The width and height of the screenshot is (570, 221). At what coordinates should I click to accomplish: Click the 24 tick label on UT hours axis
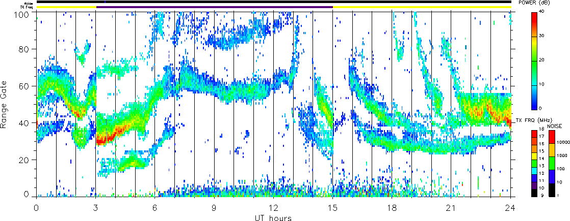point(510,208)
